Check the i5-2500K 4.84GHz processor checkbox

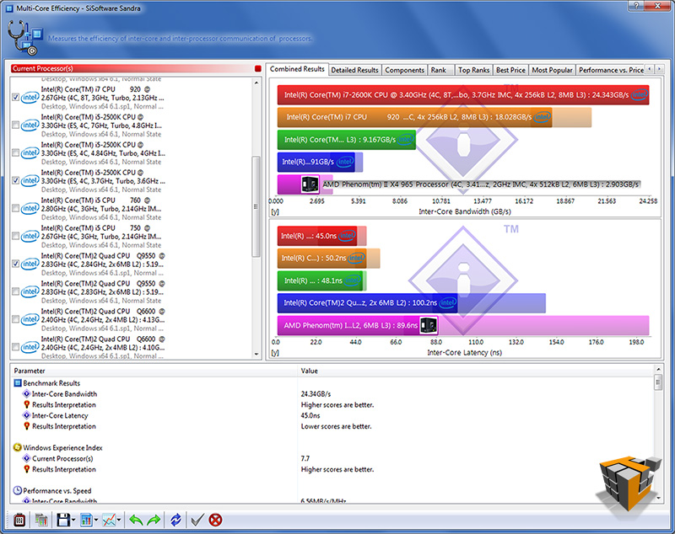tap(15, 153)
